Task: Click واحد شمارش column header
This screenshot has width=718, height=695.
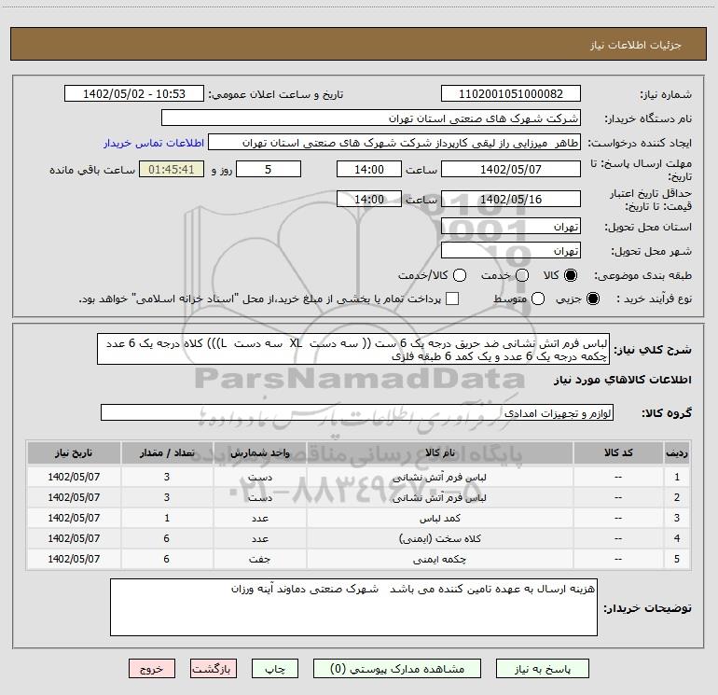Action: (259, 452)
